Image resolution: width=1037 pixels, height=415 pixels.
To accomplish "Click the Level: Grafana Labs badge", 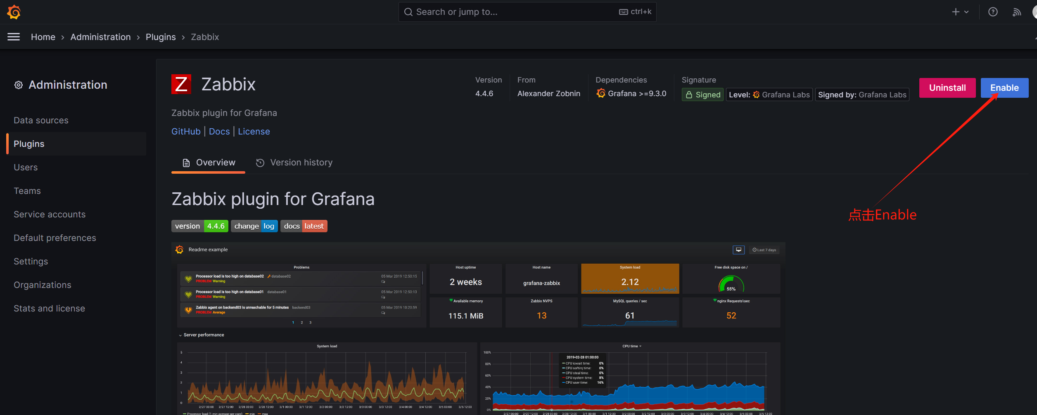I will click(769, 94).
